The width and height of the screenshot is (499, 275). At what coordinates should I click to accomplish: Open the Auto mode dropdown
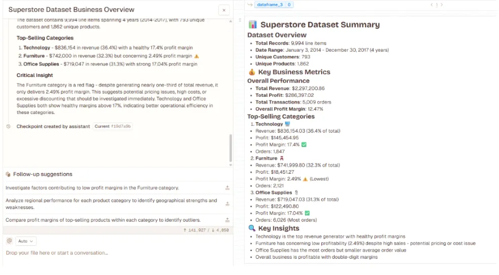pyautogui.click(x=25, y=242)
